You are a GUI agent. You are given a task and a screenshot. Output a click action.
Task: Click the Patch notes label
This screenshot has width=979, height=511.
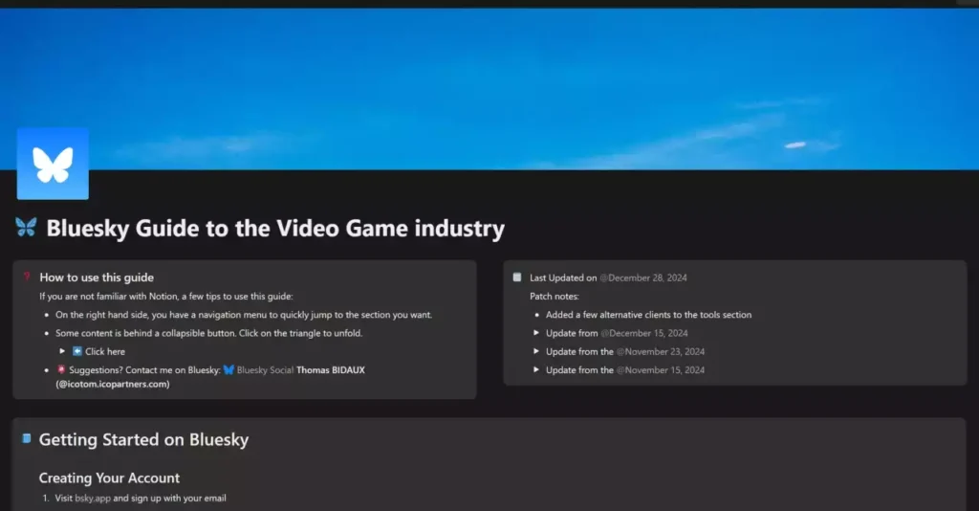point(555,296)
